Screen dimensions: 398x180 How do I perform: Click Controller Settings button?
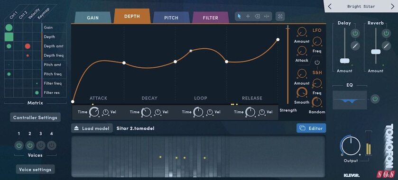(35, 117)
